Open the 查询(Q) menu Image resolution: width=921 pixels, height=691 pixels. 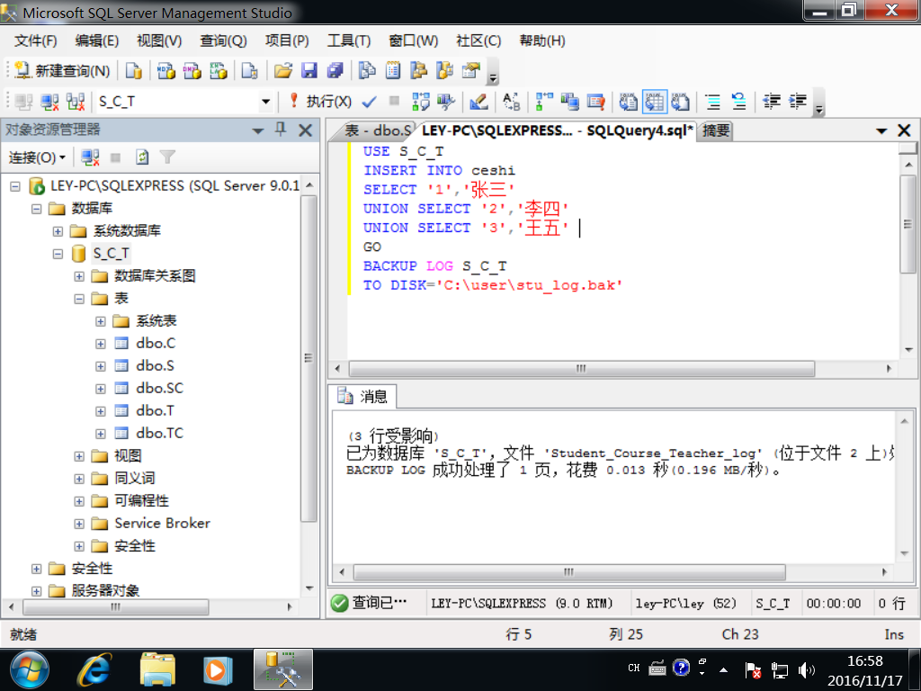click(x=223, y=40)
